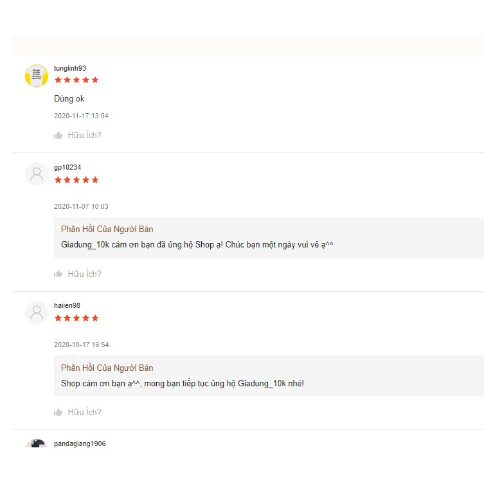
Task: Open gp10234's default avatar icon
Action: (37, 174)
